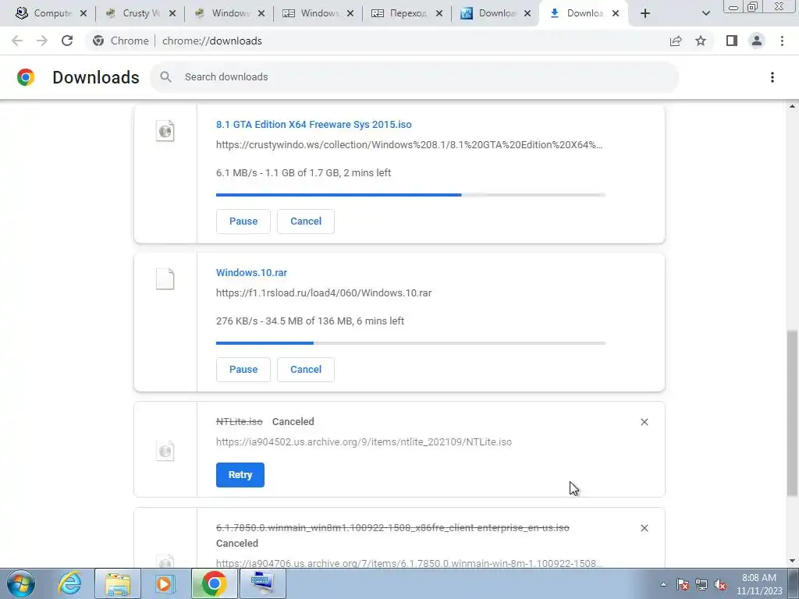This screenshot has height=599, width=799.
Task: Open the Chrome profile avatar
Action: coord(757,41)
